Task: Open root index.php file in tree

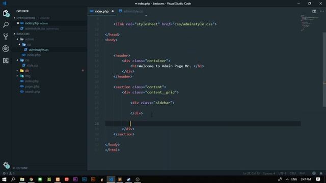Action: pyautogui.click(x=50, y=81)
